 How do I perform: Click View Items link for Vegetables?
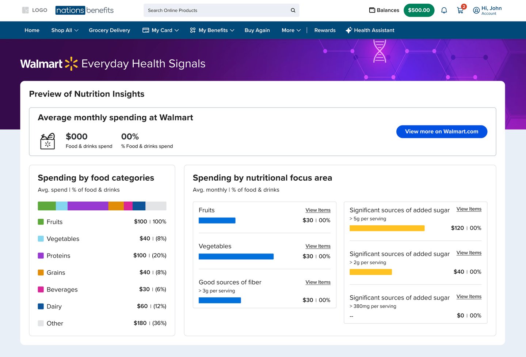click(318, 246)
